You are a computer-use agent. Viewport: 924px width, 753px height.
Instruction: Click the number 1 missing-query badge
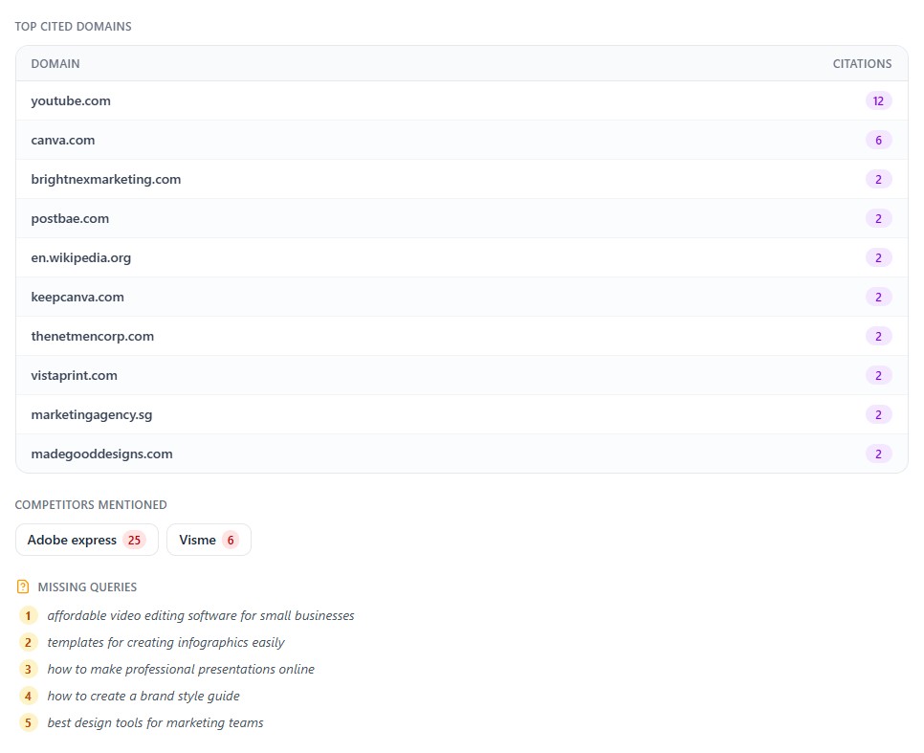pos(28,615)
